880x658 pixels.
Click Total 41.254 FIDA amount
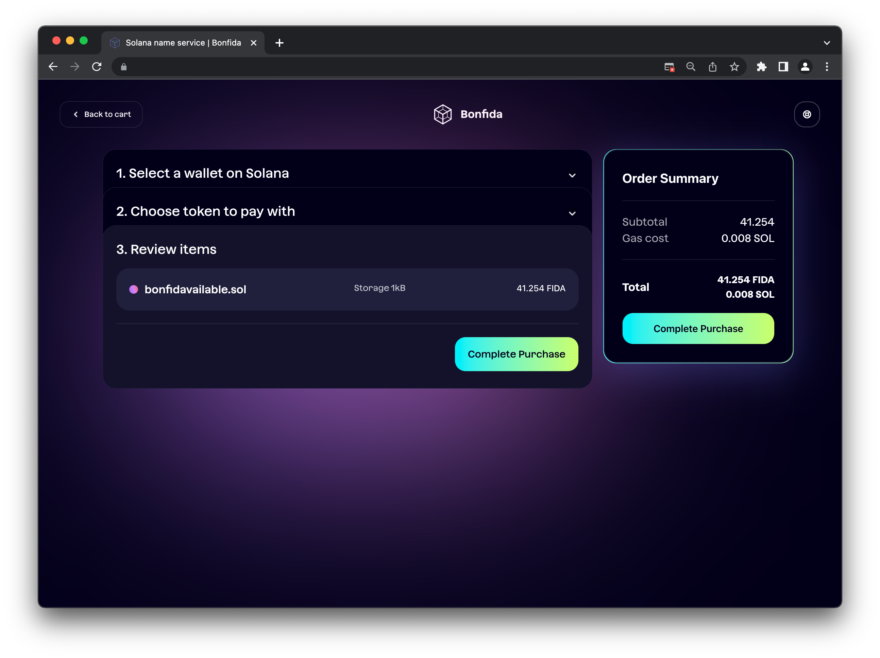pyautogui.click(x=746, y=280)
